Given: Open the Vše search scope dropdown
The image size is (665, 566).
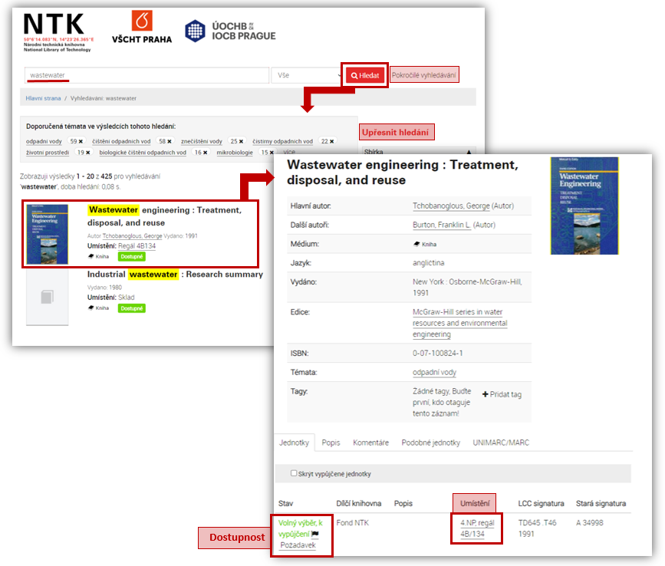Looking at the screenshot, I should (x=308, y=75).
